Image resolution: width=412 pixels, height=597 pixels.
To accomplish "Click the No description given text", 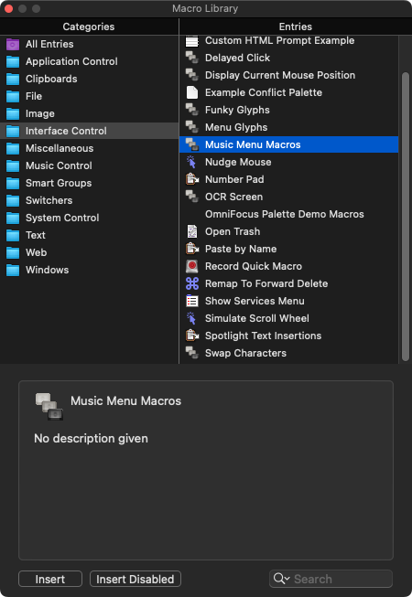I will 91,439.
